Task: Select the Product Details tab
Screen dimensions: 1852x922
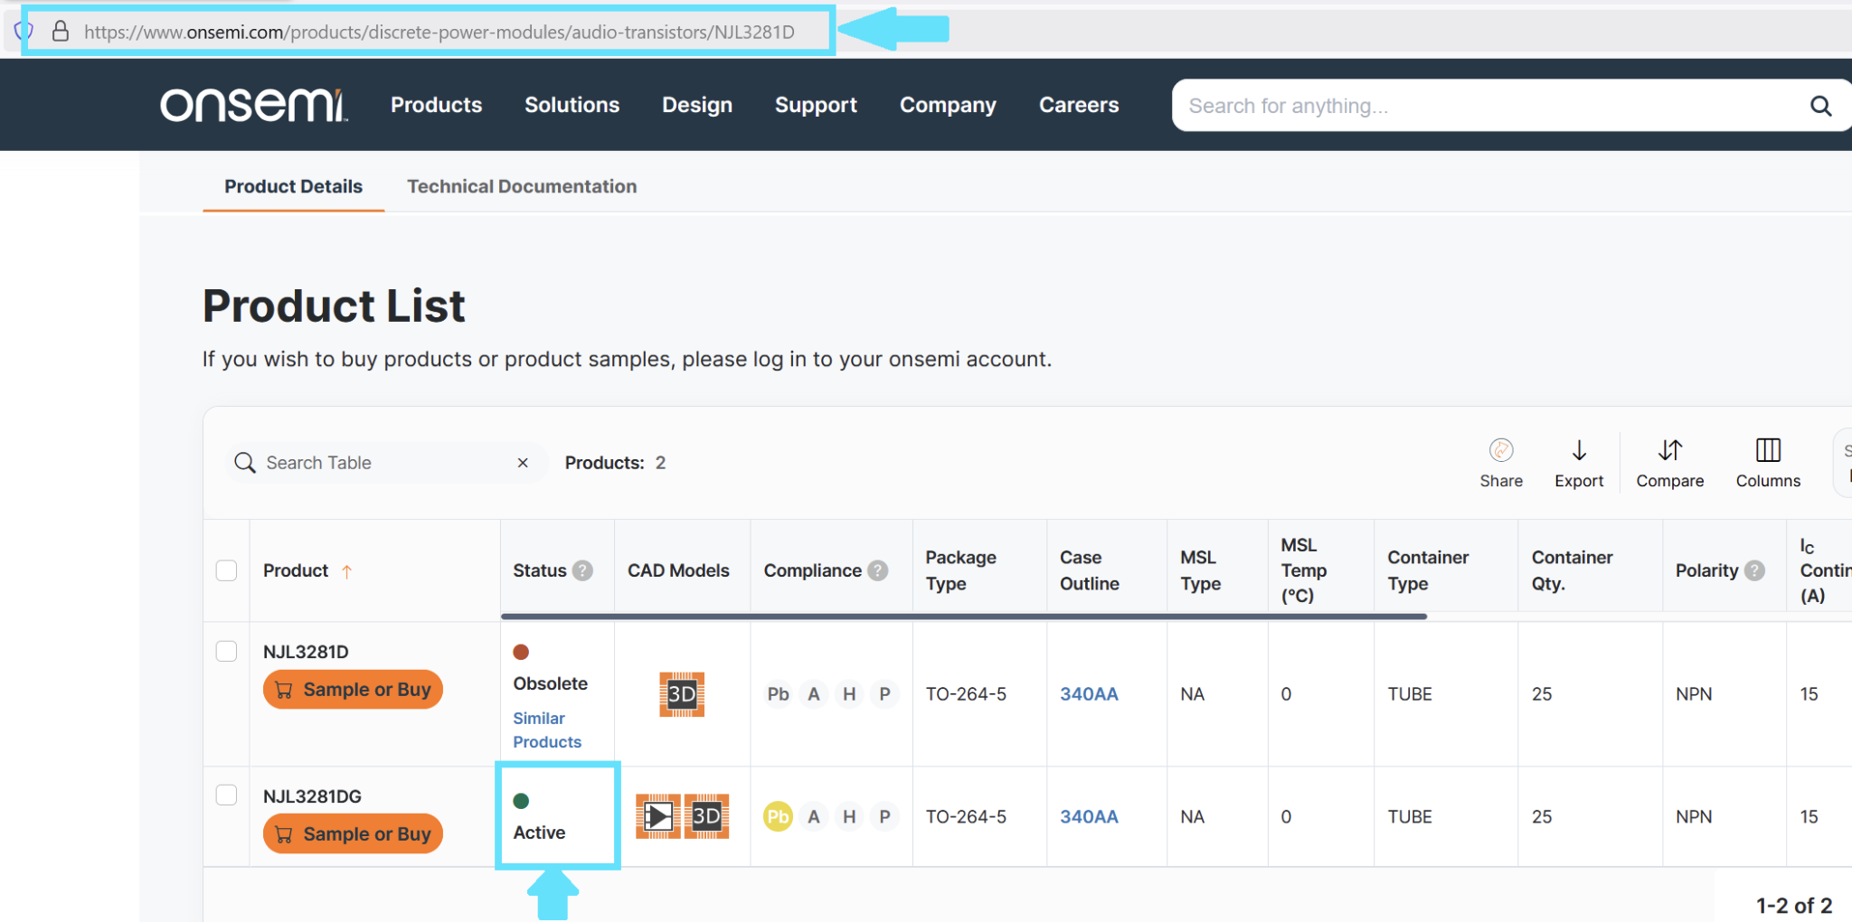Action: tap(293, 186)
